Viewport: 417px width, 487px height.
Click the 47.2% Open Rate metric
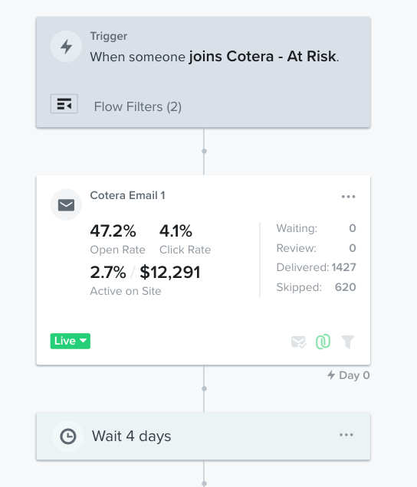117,239
